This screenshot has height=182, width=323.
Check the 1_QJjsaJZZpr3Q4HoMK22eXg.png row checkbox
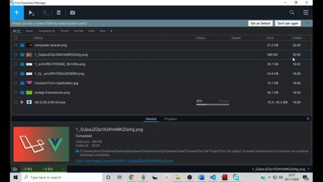[16, 55]
